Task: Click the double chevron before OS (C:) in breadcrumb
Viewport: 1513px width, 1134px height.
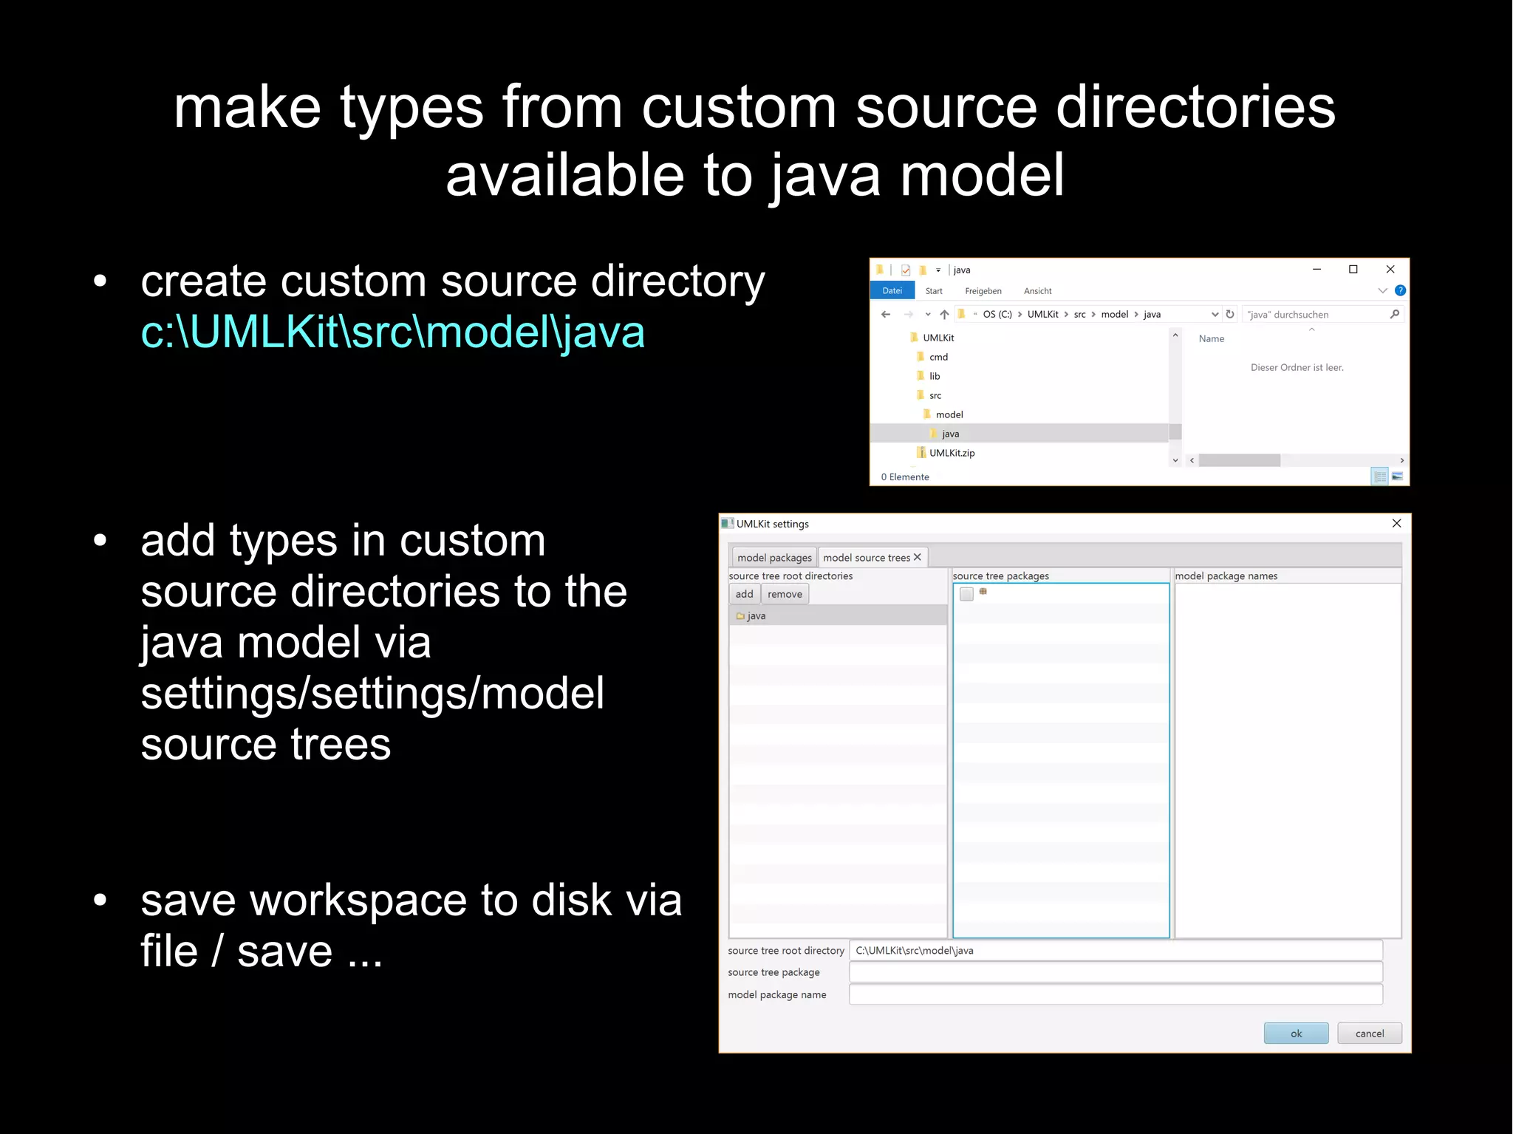Action: tap(975, 314)
